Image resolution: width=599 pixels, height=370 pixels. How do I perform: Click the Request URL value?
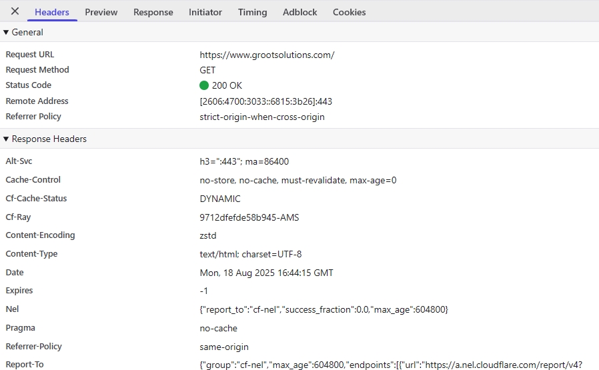point(267,55)
